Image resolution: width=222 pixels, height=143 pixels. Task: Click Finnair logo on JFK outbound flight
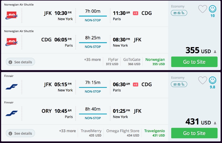(x=11, y=87)
